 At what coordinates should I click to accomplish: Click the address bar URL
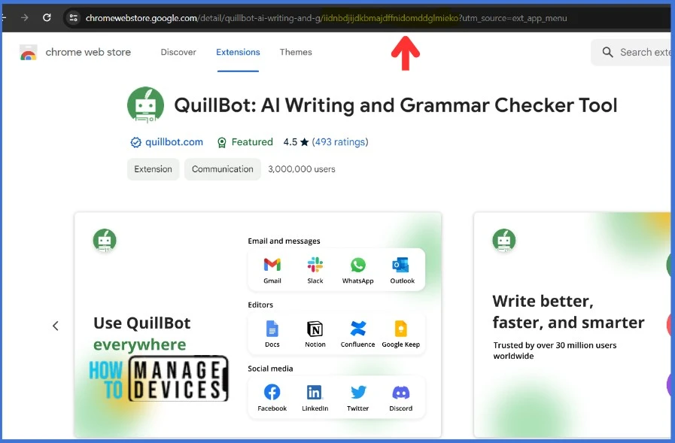(326, 18)
